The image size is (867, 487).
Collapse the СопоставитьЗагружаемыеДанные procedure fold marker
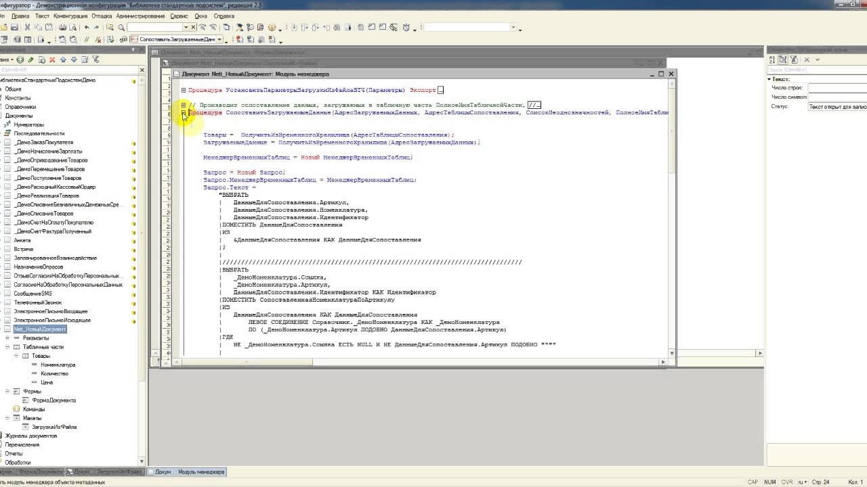(184, 113)
